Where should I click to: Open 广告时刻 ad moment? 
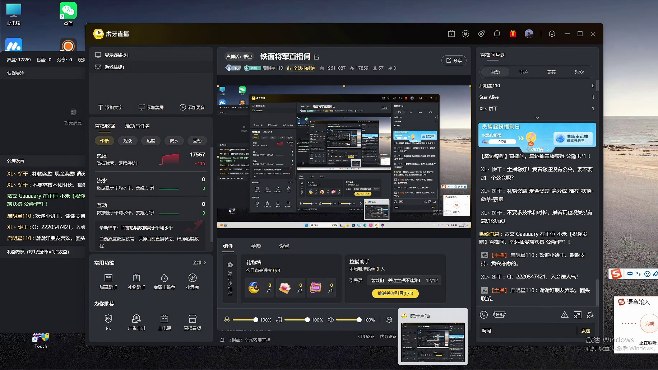(x=136, y=322)
